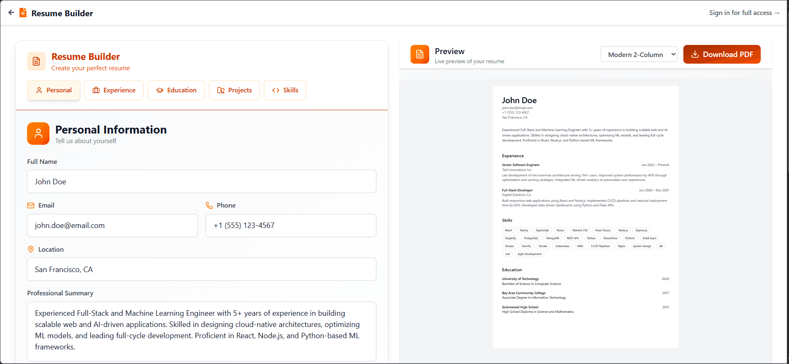Screen dimensions: 789x364
Task: Click the System Design skill tag
Action: coord(642,246)
